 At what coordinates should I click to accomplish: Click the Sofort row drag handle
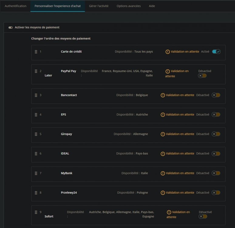coord(36,212)
